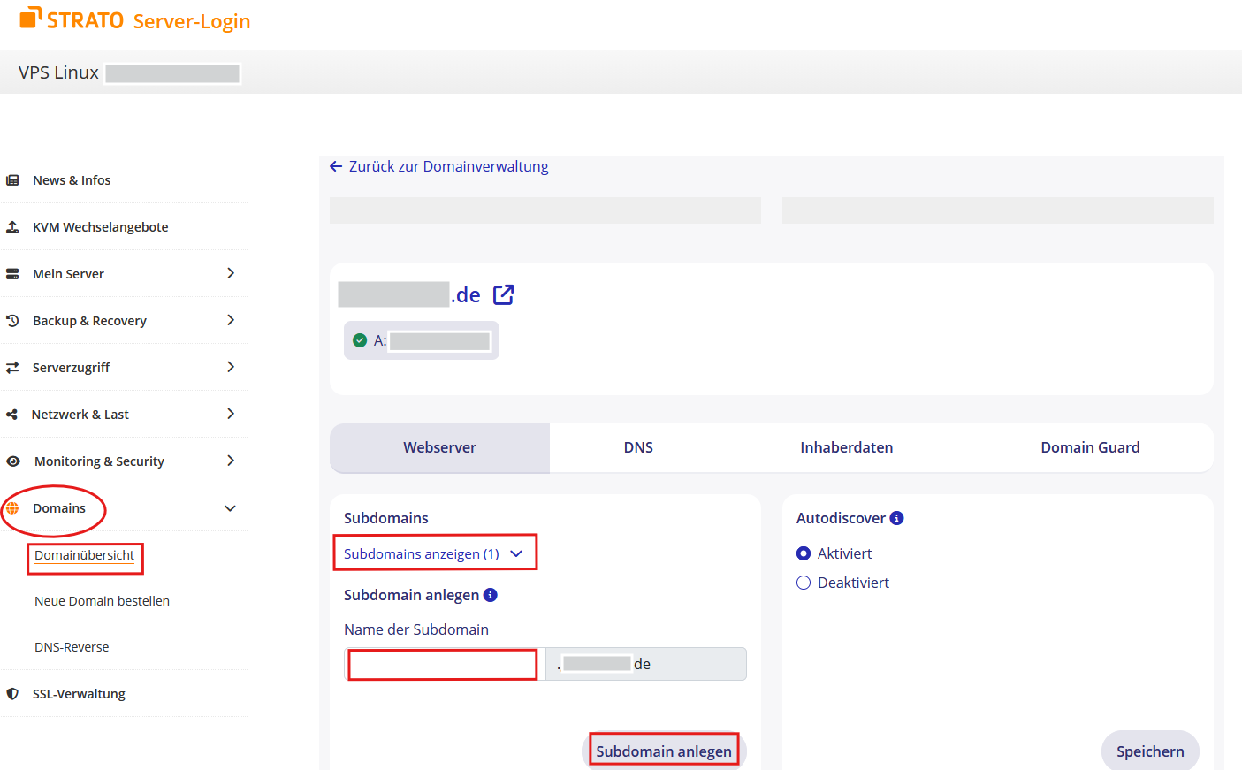Click the Autodiscover heading
1242x770 pixels.
[841, 518]
